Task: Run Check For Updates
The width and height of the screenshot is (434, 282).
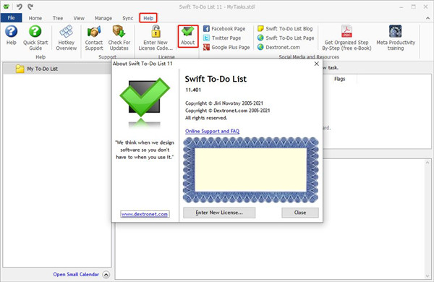Action: tap(119, 38)
